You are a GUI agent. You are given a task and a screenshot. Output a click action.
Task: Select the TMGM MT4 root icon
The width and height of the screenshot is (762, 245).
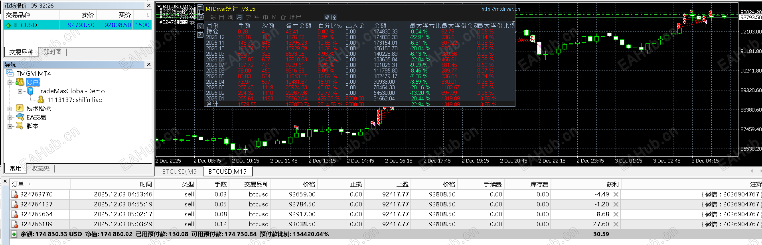click(10, 73)
